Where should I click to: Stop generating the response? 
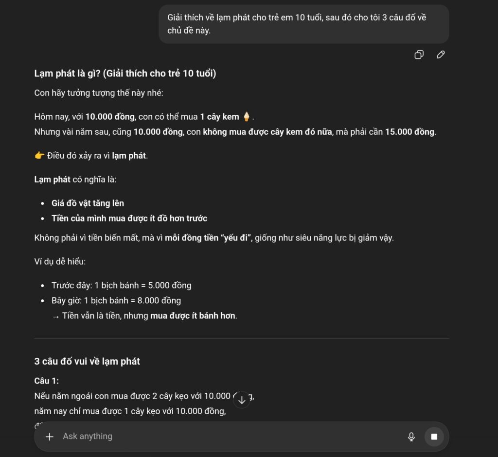pyautogui.click(x=434, y=437)
